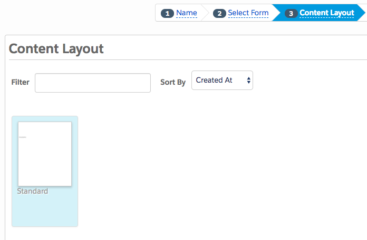Image resolution: width=367 pixels, height=240 pixels.
Task: Select the Content Layout step
Action: (327, 13)
